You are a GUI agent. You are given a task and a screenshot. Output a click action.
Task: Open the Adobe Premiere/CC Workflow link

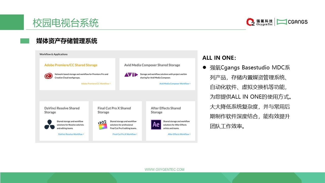(96, 84)
